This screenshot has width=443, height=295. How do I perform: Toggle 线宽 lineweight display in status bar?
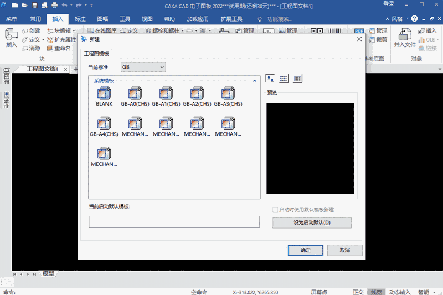[x=377, y=292]
